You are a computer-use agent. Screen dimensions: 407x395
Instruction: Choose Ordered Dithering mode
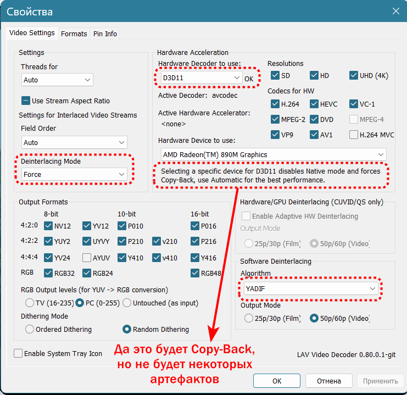coord(30,329)
